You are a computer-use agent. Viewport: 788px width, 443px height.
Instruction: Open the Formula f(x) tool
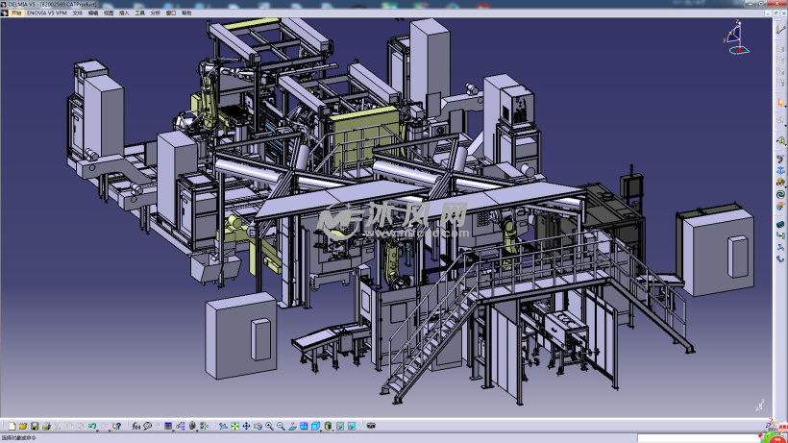pos(135,426)
